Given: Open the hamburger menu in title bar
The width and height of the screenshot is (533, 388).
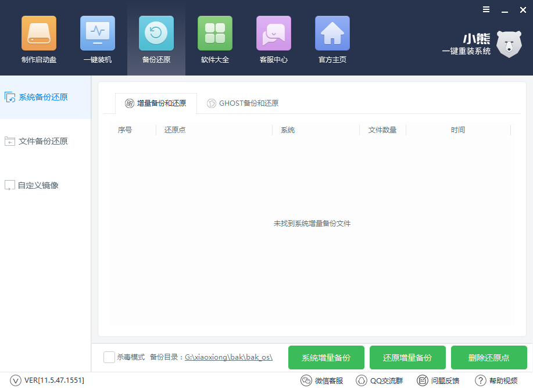Looking at the screenshot, I should (486, 10).
